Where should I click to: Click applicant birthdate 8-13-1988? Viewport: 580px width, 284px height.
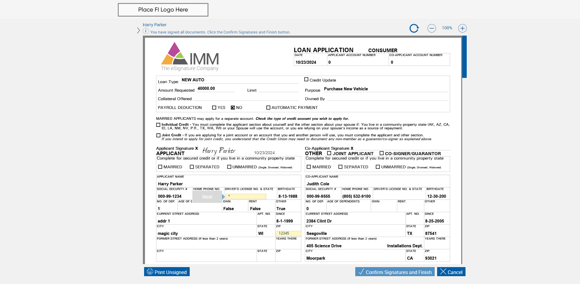(288, 196)
